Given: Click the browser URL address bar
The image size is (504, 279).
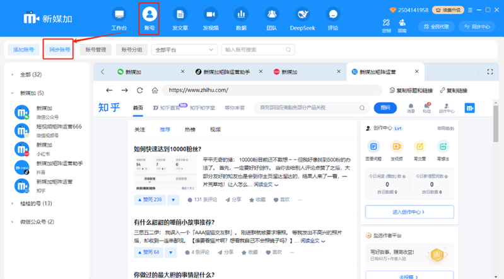Looking at the screenshot, I should (x=272, y=90).
